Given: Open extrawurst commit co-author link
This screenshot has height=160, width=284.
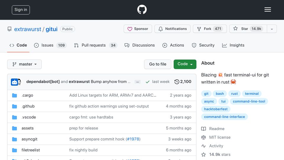Looking at the screenshot, I should click(x=79, y=82).
